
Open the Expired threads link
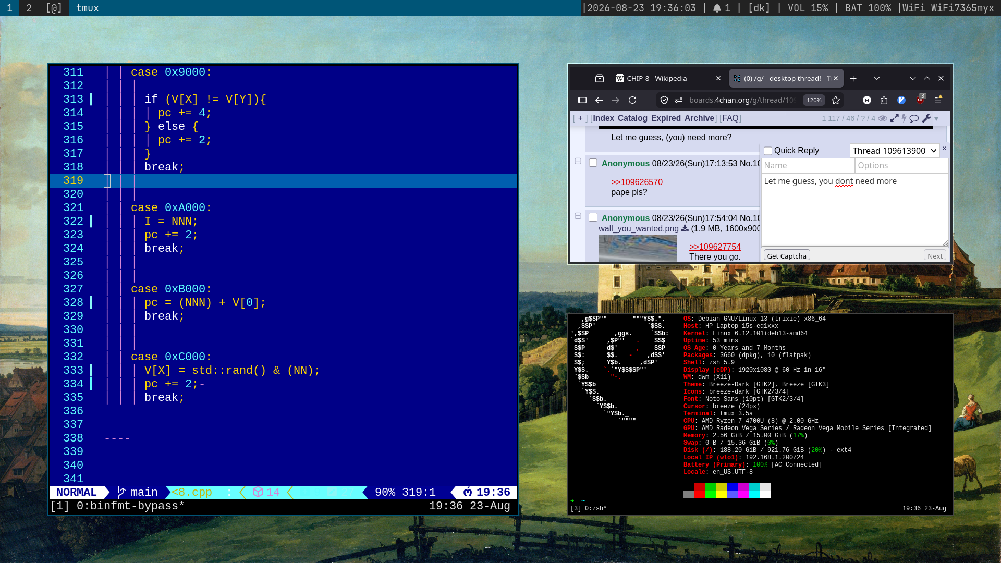point(666,118)
